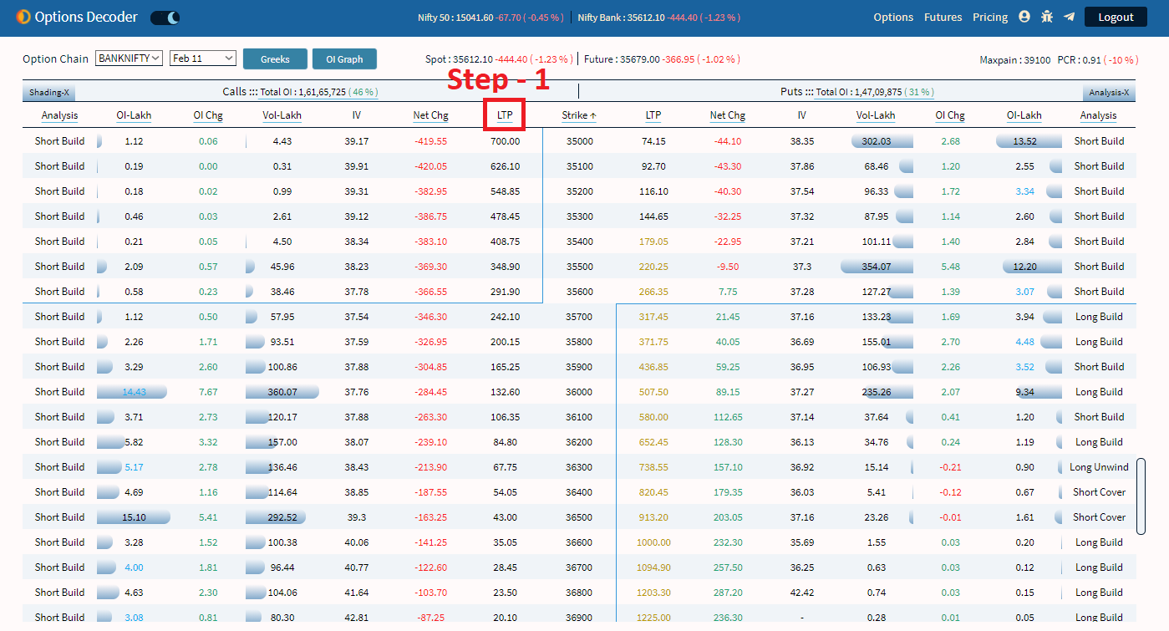The width and height of the screenshot is (1169, 631).
Task: Click the calls IV column header
Action: pyautogui.click(x=356, y=115)
